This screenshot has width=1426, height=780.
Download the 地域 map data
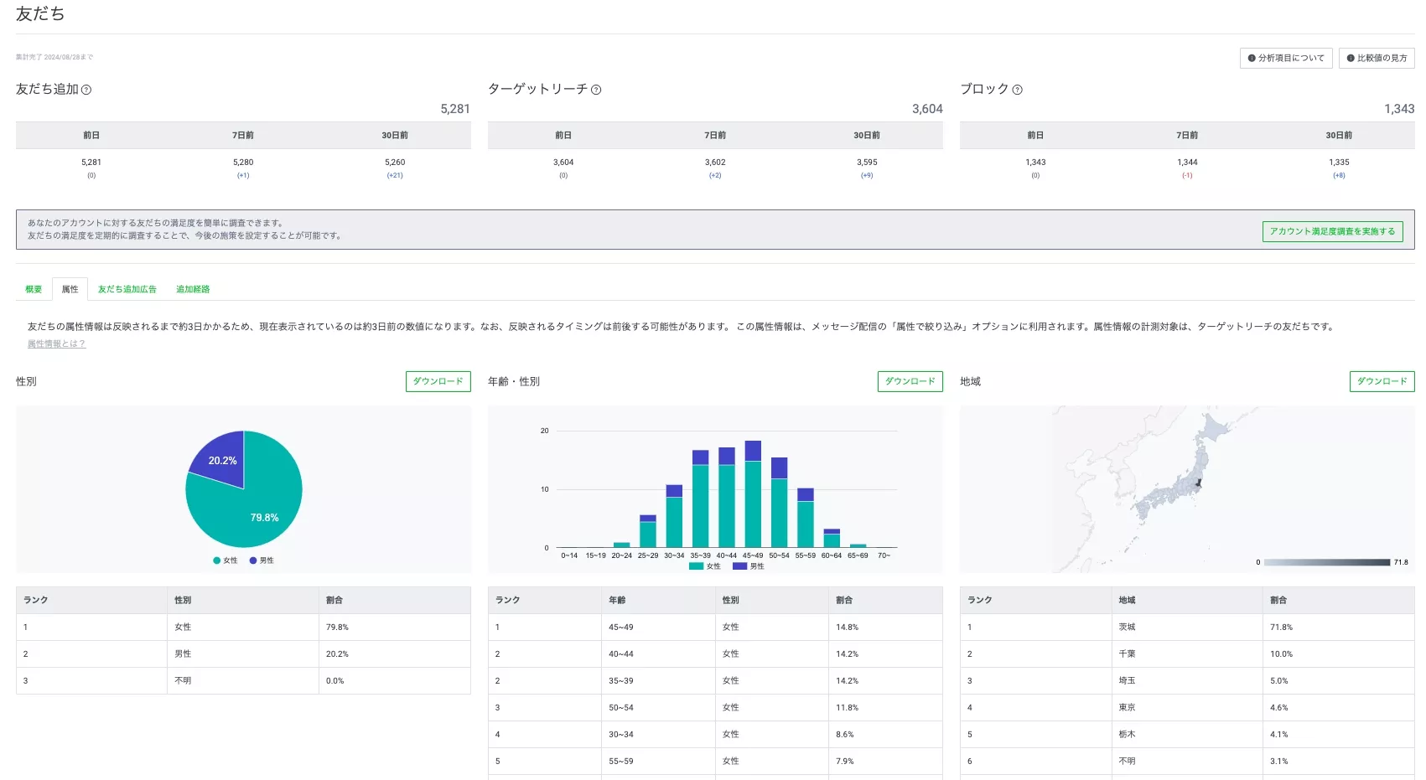click(1382, 381)
